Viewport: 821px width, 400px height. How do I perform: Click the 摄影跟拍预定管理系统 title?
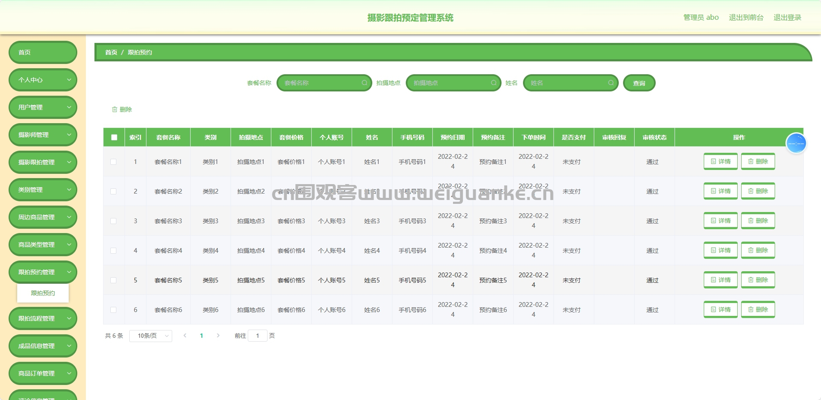pyautogui.click(x=410, y=18)
